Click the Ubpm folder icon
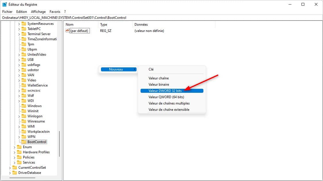This screenshot has height=181, width=323. (24, 49)
